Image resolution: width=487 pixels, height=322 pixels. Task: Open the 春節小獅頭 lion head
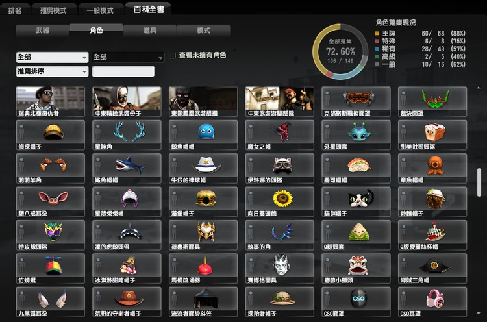(x=356, y=269)
